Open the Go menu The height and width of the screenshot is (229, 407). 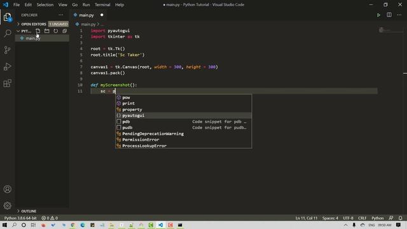point(75,4)
